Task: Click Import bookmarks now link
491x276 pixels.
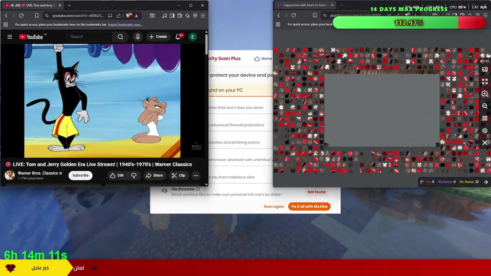Action: [125, 25]
